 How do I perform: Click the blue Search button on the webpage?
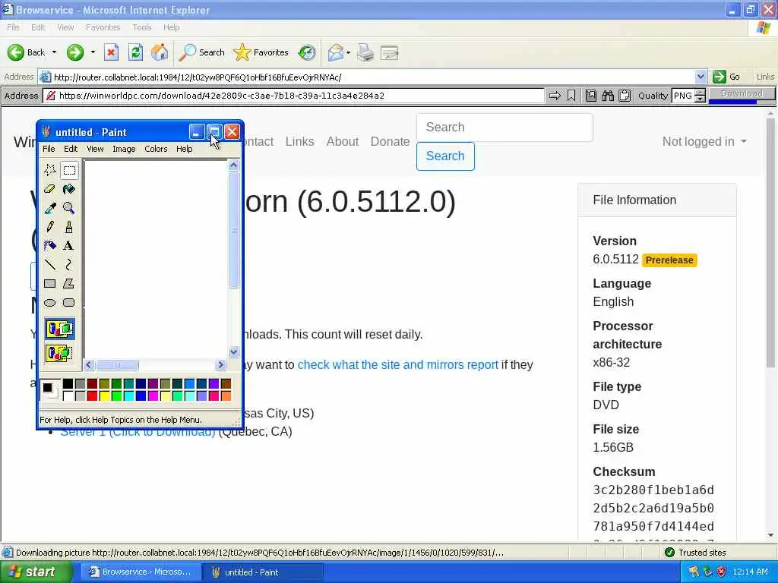(x=445, y=156)
